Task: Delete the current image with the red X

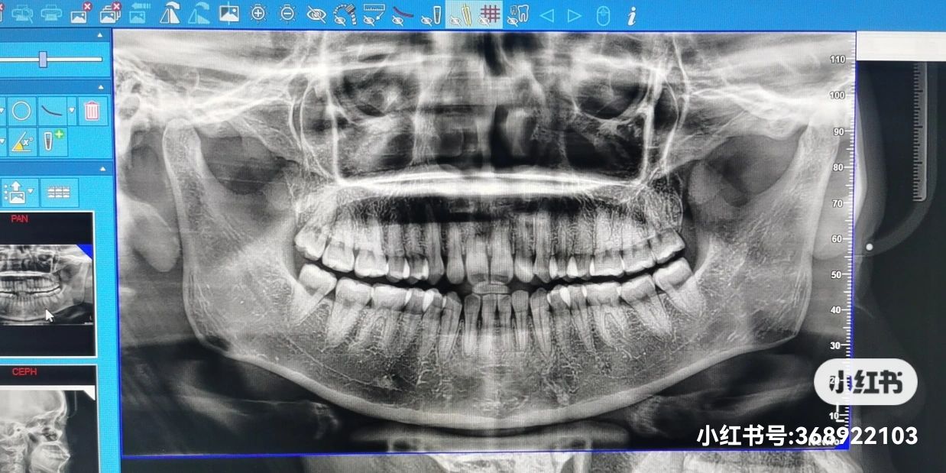Action: (81, 13)
